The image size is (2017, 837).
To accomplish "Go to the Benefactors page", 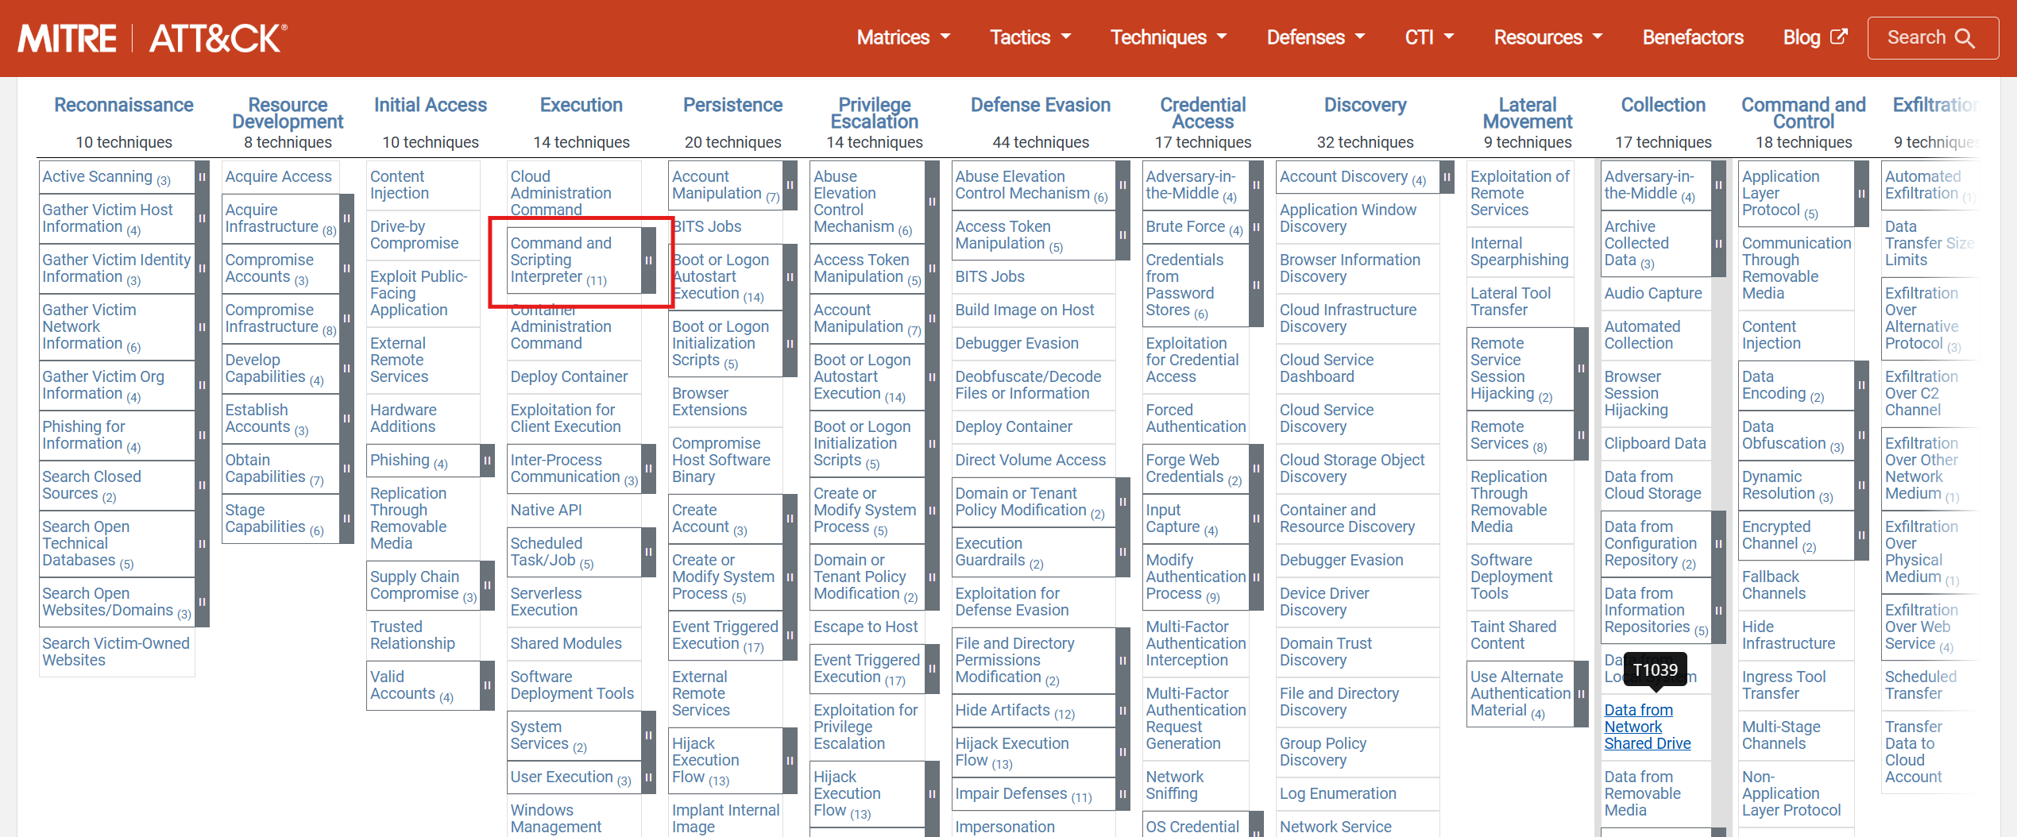I will pyautogui.click(x=1693, y=37).
